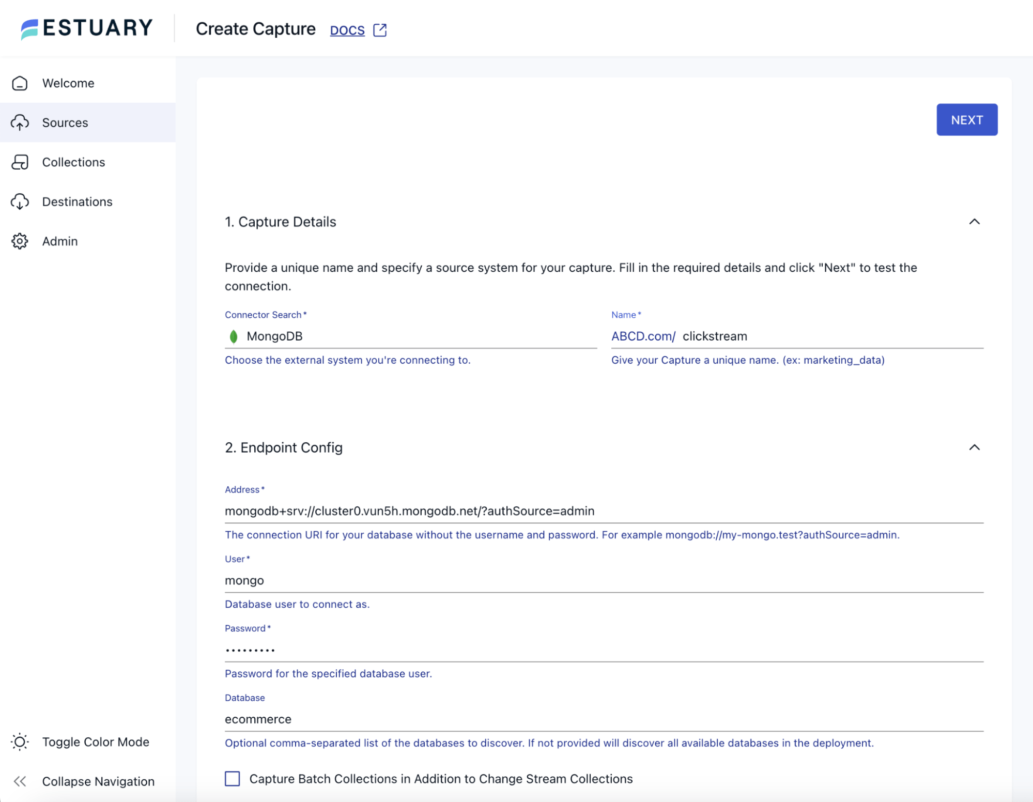This screenshot has width=1033, height=802.
Task: Click the "2. Endpoint Config" heading
Action: [284, 448]
